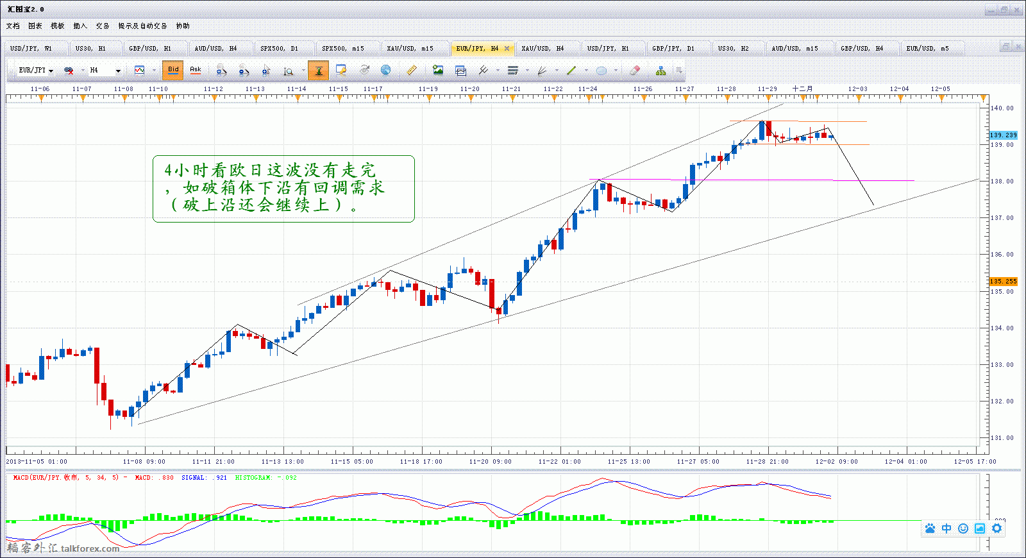Screen dimensions: 1026x558
Task: Select the zoom out magnifier tool
Action: [244, 71]
